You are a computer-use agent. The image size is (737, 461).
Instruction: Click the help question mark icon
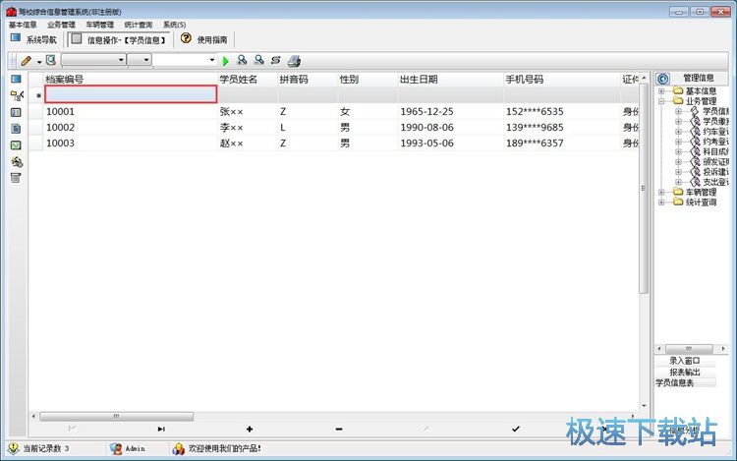(185, 39)
